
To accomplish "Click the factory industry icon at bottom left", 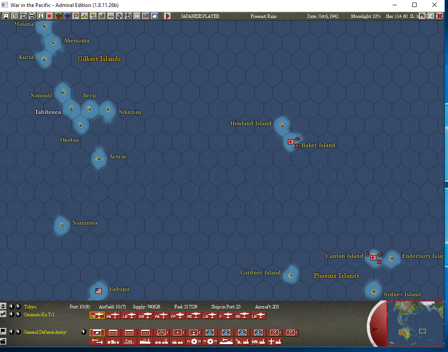I will coord(3,341).
